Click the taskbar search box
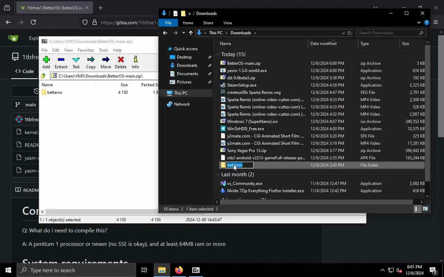 click(76, 270)
